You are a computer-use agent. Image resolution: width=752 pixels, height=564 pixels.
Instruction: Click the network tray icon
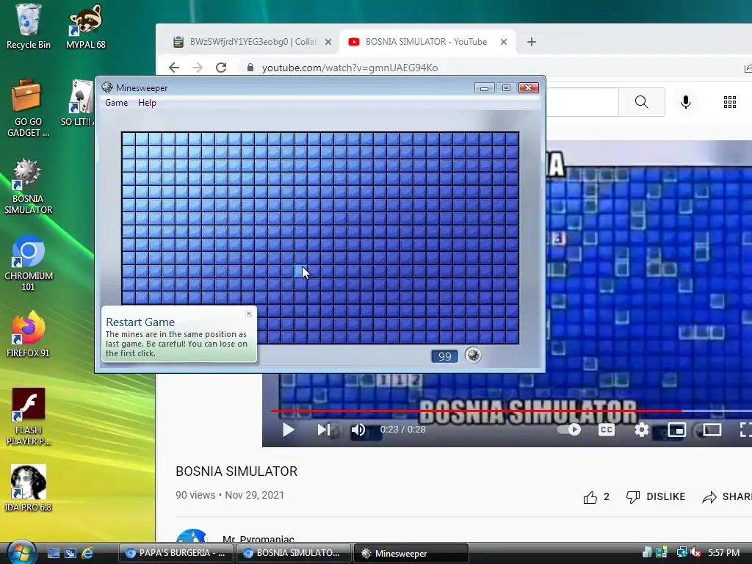[x=681, y=553]
